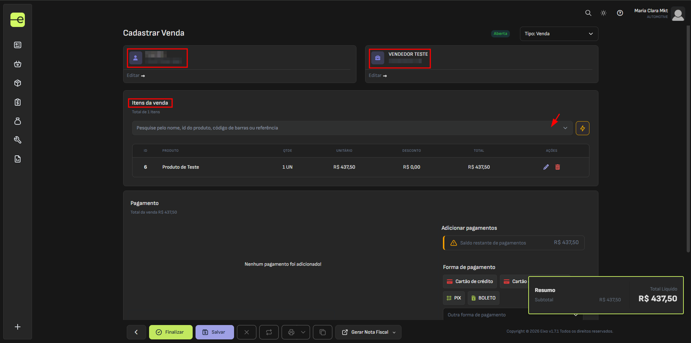Open the money bag sidebar icon
Viewport: 691px width, 343px height.
coord(18,121)
